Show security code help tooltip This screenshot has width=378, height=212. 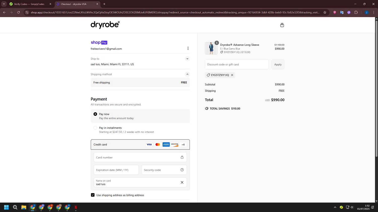click(x=182, y=170)
